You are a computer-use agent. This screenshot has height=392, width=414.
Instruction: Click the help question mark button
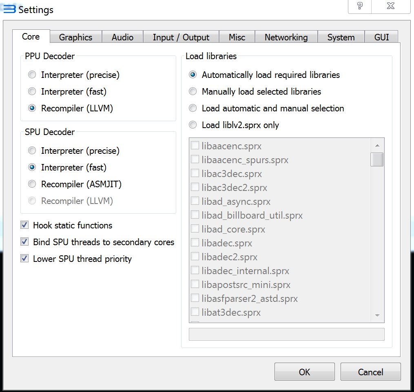(x=360, y=6)
